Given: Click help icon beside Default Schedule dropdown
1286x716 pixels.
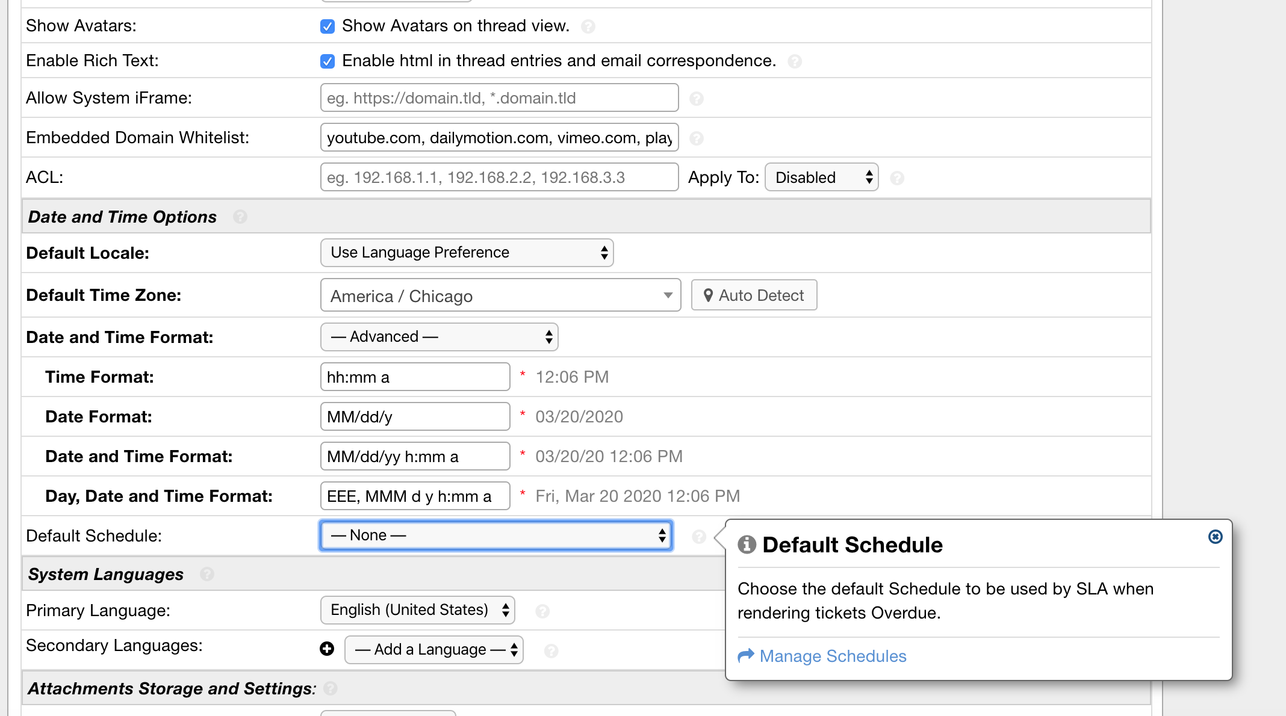Looking at the screenshot, I should 699,536.
